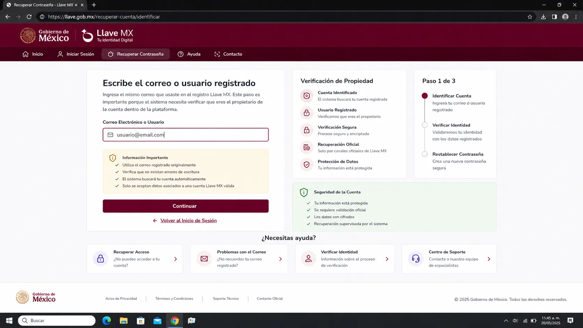Open Microsoft Store from the taskbar

click(x=141, y=320)
